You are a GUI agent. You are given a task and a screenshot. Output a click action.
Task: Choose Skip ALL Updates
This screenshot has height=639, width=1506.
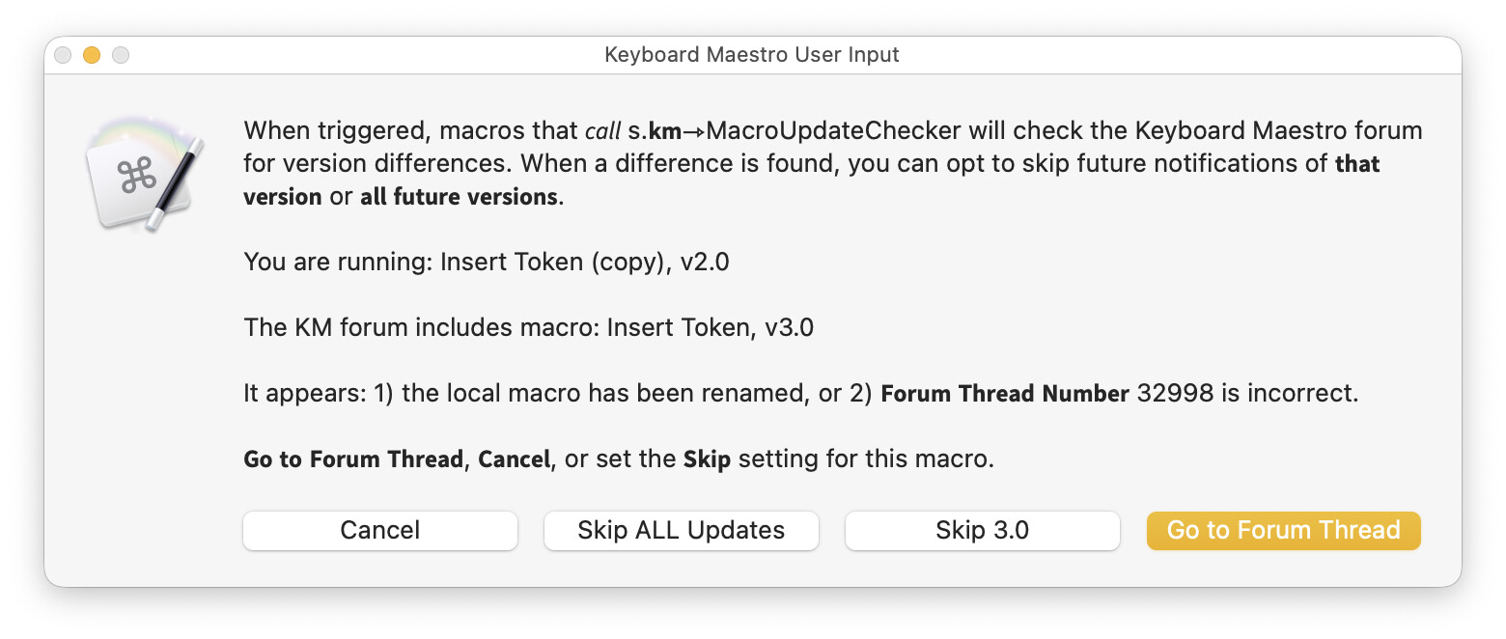tap(681, 530)
